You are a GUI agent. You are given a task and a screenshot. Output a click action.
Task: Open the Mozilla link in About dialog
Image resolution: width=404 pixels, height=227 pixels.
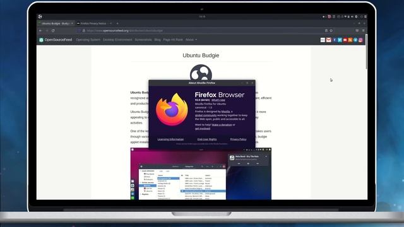tap(225, 112)
